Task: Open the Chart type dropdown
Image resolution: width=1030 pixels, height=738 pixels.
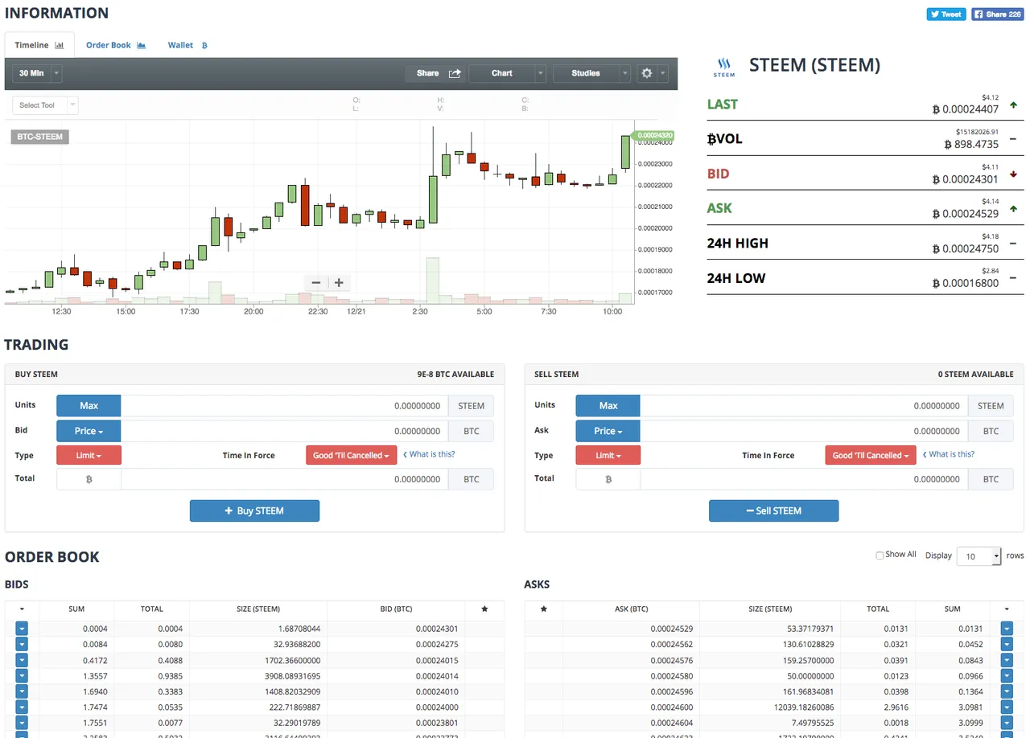Action: tap(508, 73)
